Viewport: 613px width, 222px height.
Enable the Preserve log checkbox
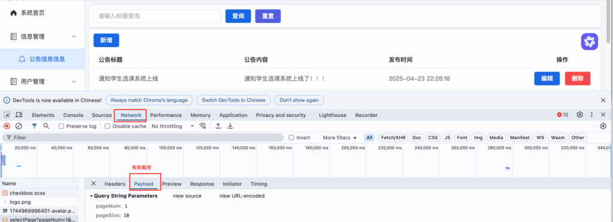pos(61,126)
